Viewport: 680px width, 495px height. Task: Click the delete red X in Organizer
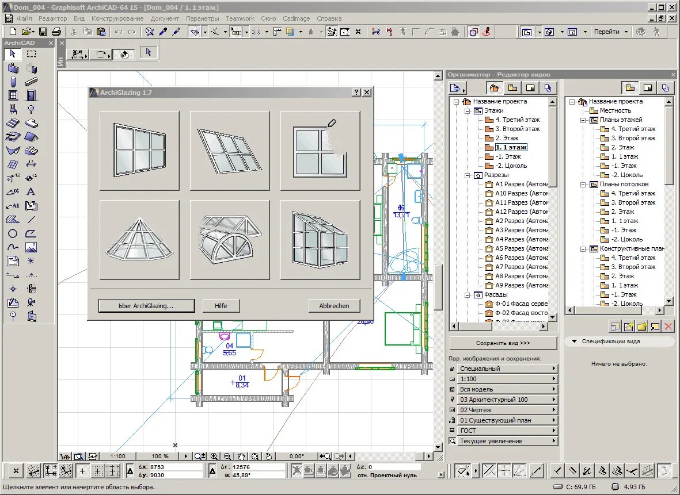[x=668, y=327]
